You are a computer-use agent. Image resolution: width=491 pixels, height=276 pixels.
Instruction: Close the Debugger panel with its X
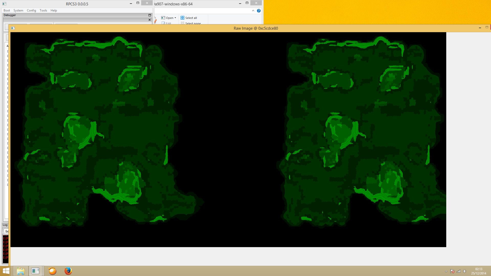click(150, 20)
